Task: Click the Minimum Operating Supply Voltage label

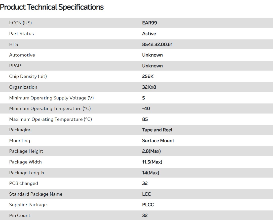Action: [51, 98]
